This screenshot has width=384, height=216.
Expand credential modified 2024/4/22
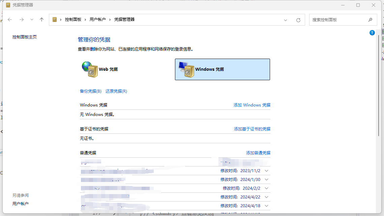[x=266, y=197]
